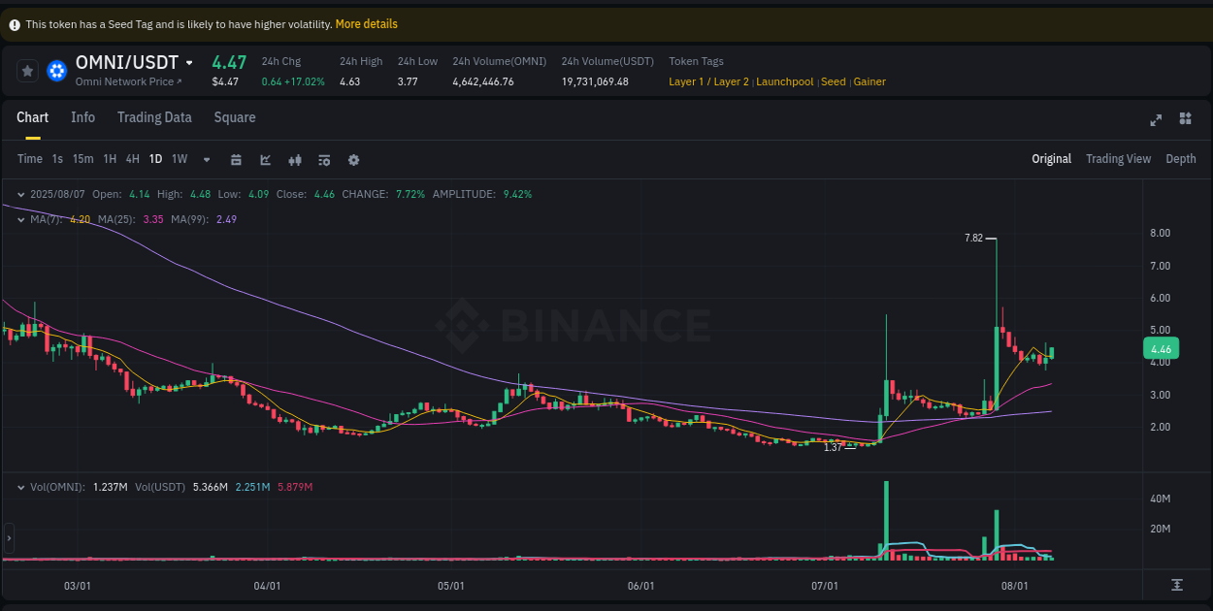
Task: Open the Launchpool token tag
Action: (x=784, y=81)
